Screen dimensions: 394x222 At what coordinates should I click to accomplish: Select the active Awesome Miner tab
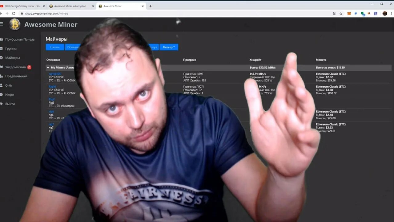pos(121,6)
